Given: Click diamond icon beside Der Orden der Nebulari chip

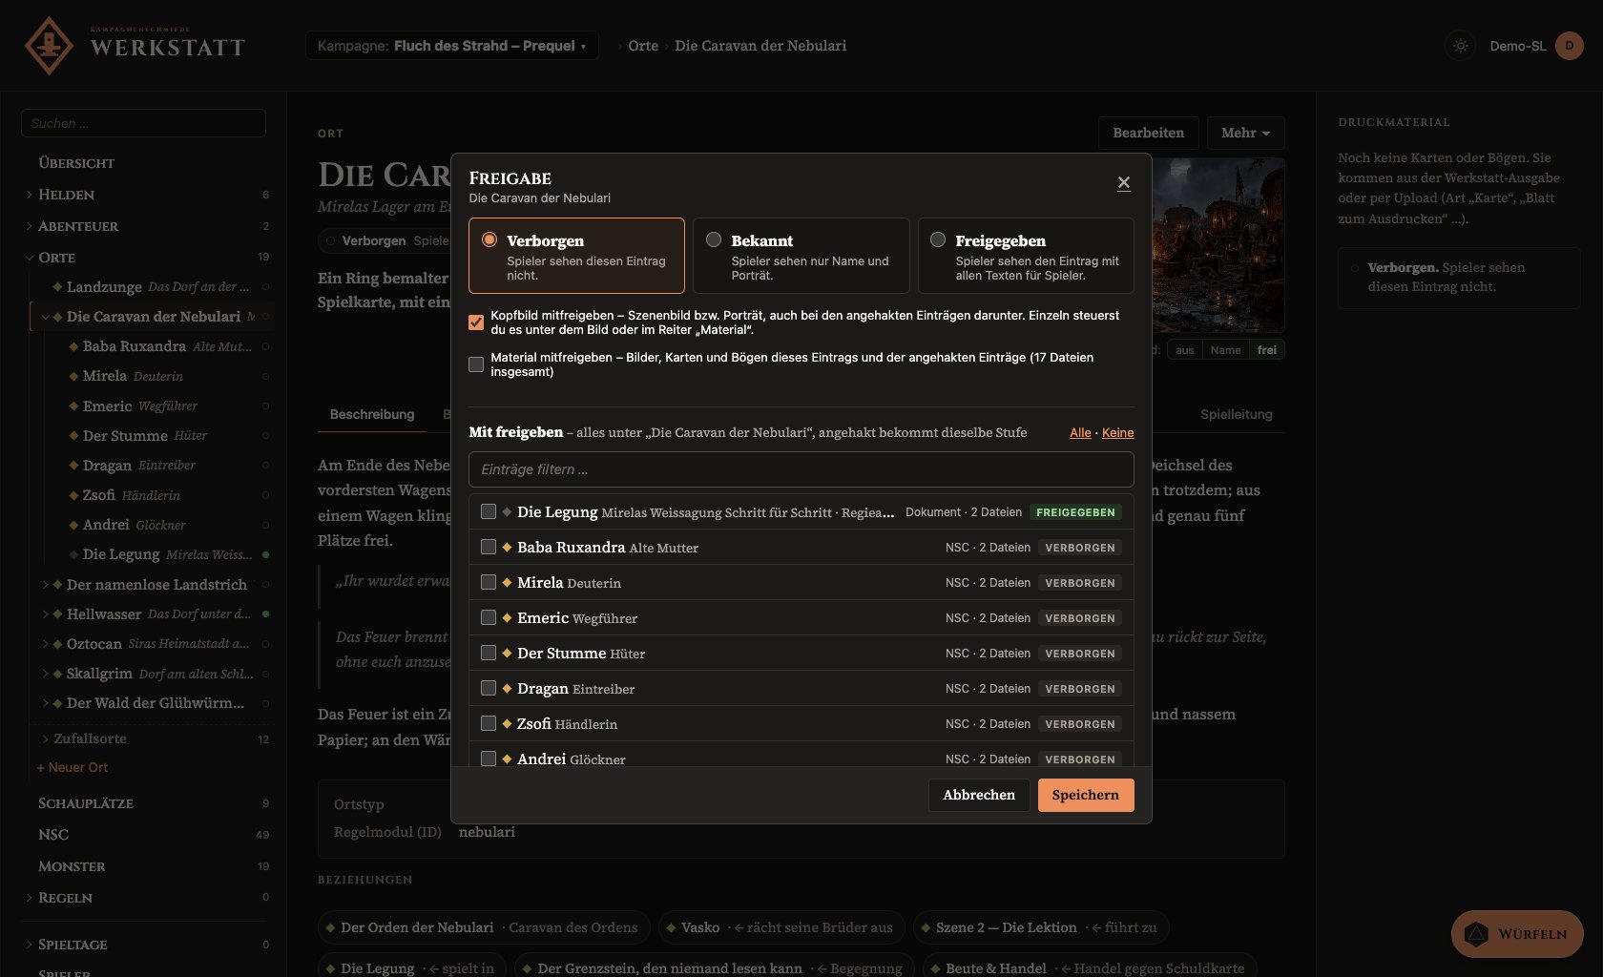Looking at the screenshot, I should [330, 927].
